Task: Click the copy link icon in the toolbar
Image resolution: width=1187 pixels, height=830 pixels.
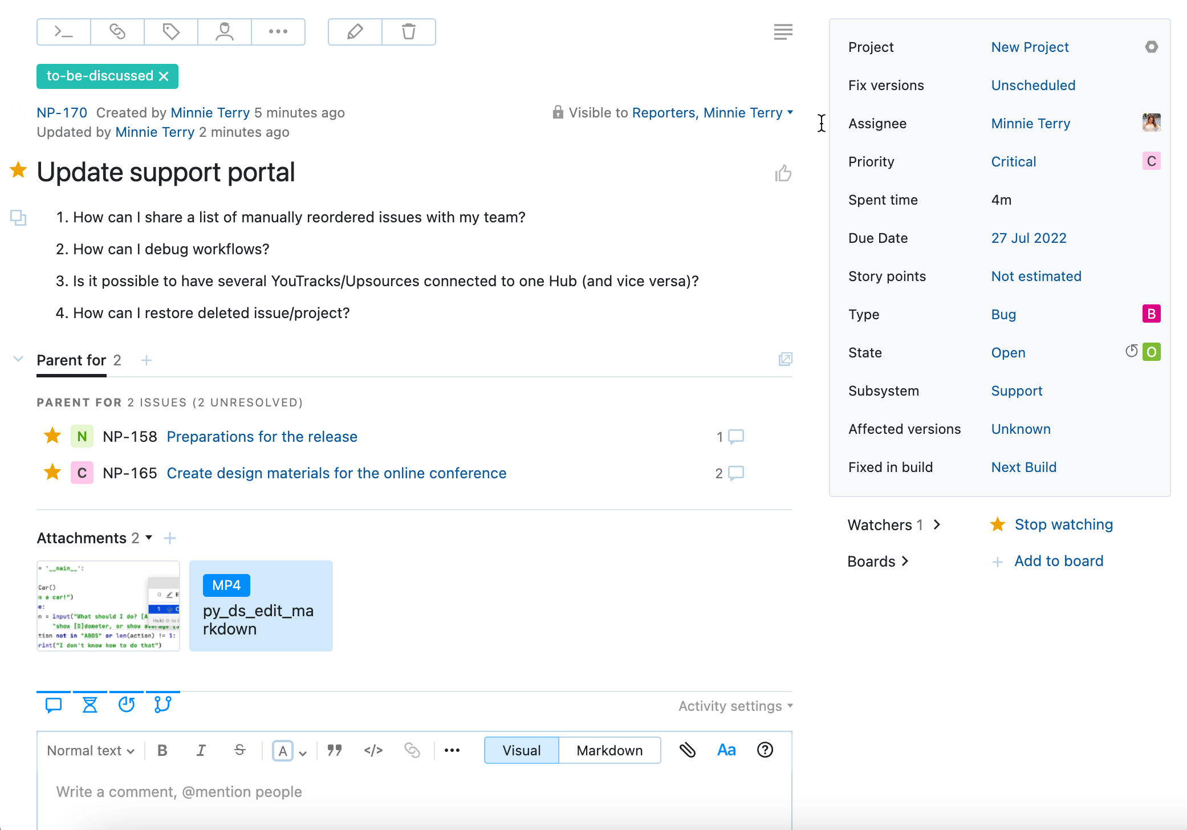Action: (117, 32)
